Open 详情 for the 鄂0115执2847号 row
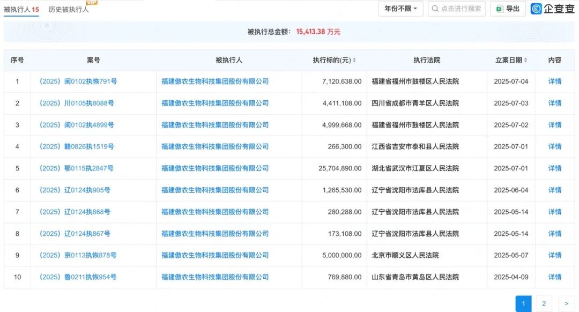This screenshot has height=312, width=579. (x=555, y=168)
